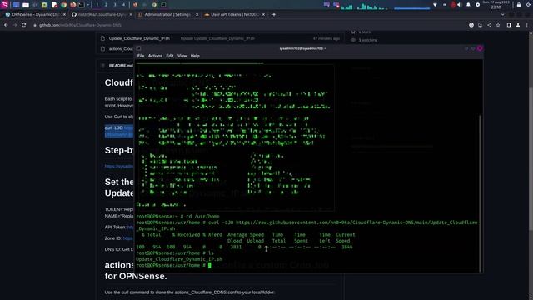Click the CPU graph monitor in the panel

coord(364,6)
